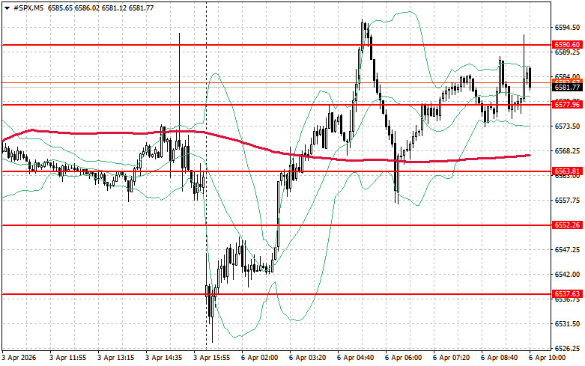Click the 6 Apr 02:00 time label
585x366 pixels.
260,359
